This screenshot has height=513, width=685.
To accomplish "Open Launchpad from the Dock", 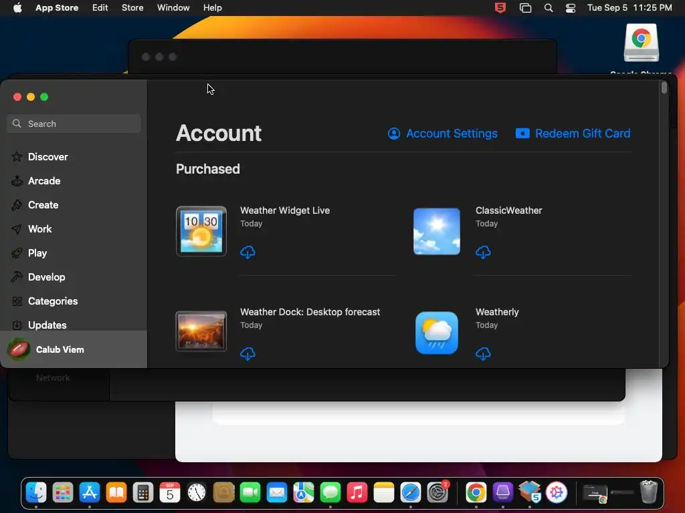I will (x=63, y=492).
